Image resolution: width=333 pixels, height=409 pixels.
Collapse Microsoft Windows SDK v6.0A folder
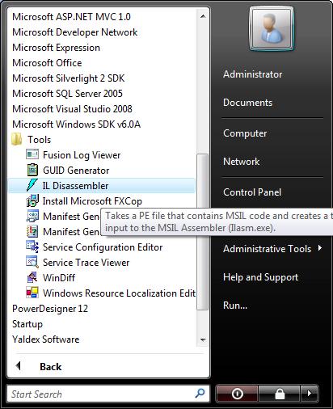click(x=77, y=124)
